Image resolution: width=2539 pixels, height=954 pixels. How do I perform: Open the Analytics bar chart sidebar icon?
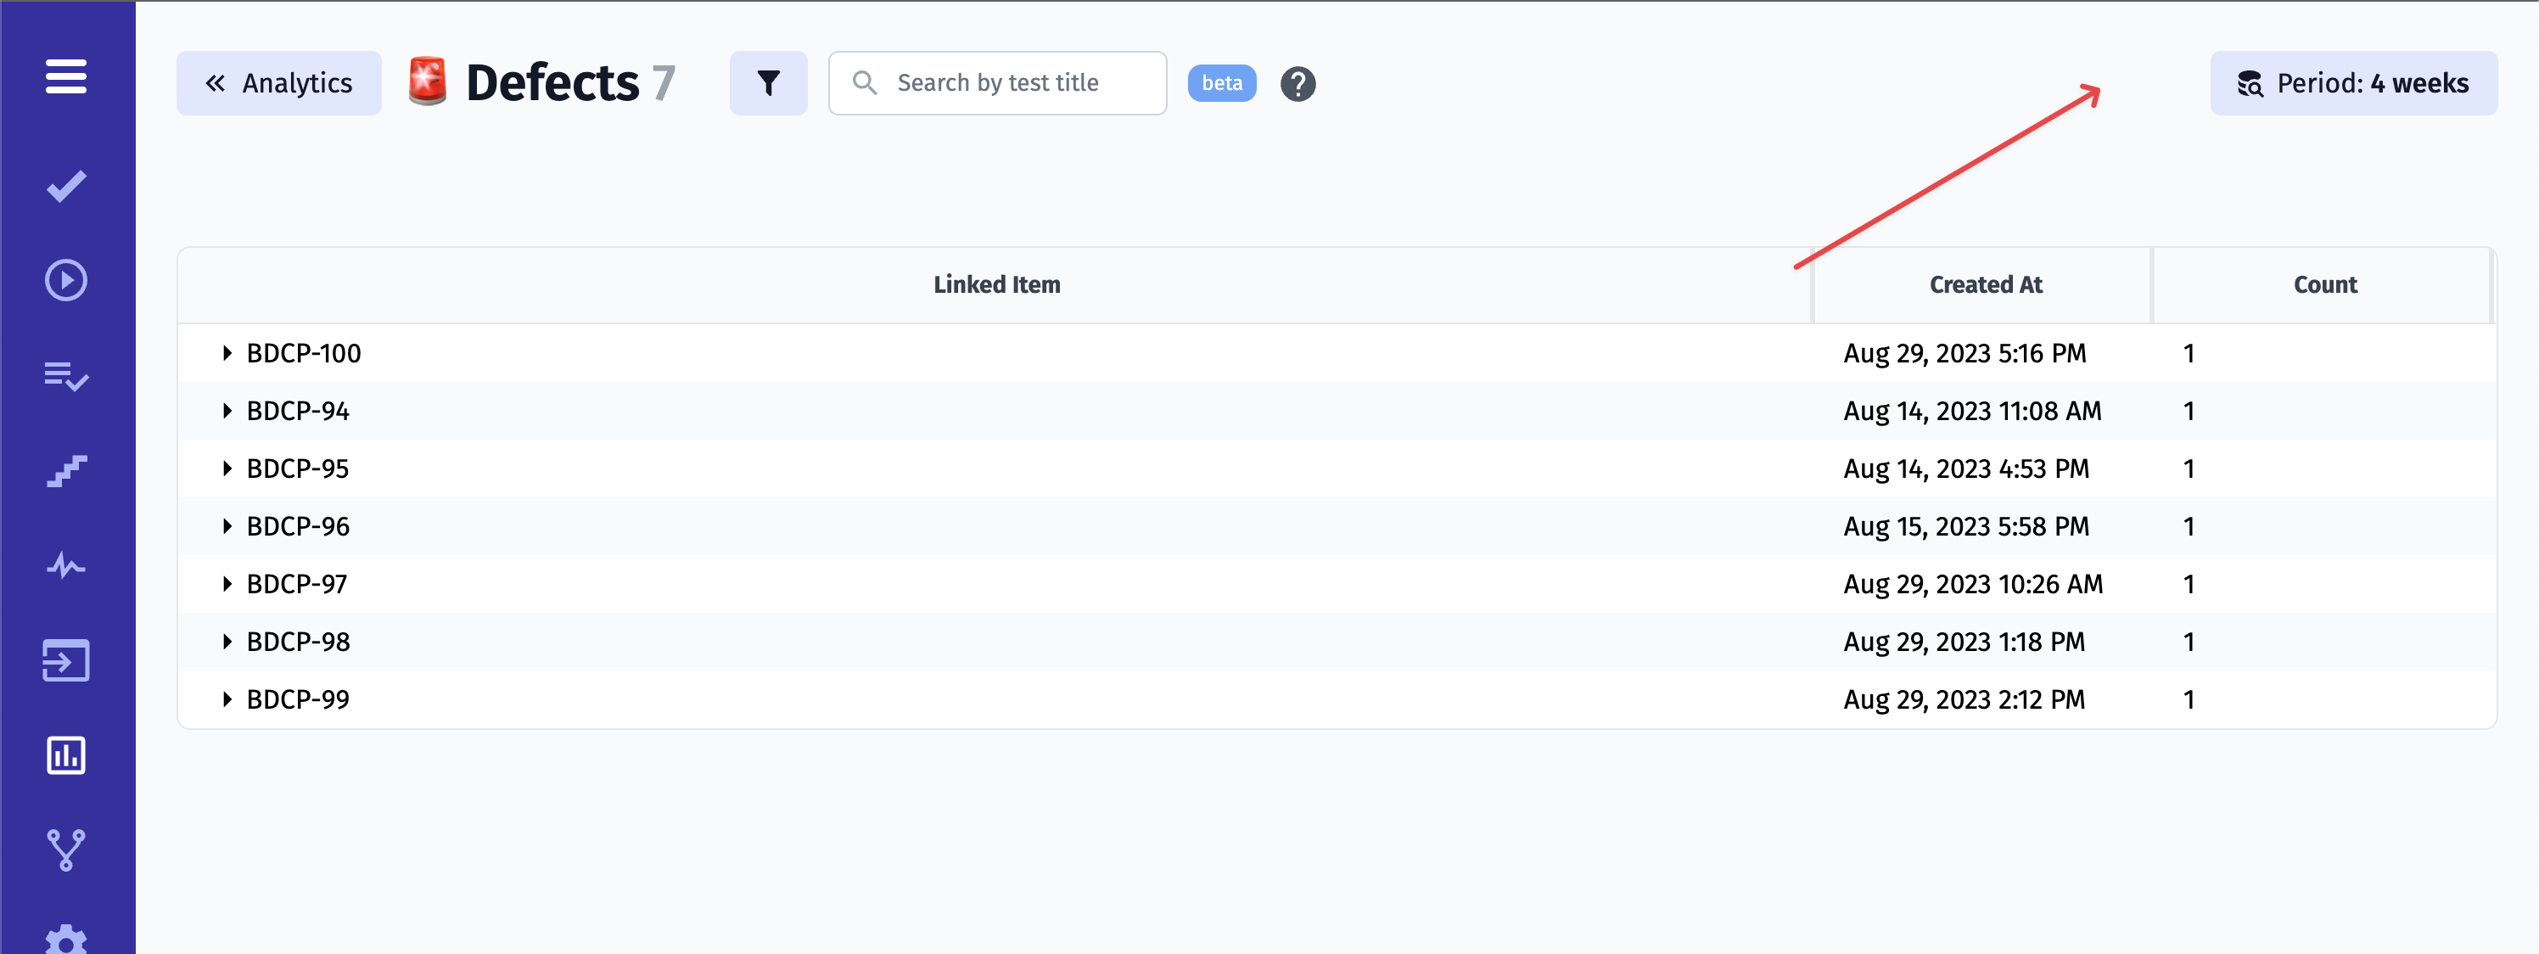[66, 755]
